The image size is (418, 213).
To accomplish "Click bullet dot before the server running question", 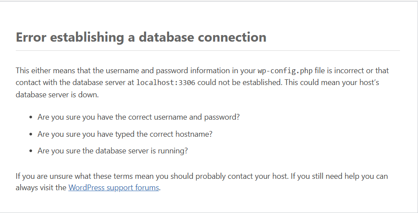I will 31,151.
